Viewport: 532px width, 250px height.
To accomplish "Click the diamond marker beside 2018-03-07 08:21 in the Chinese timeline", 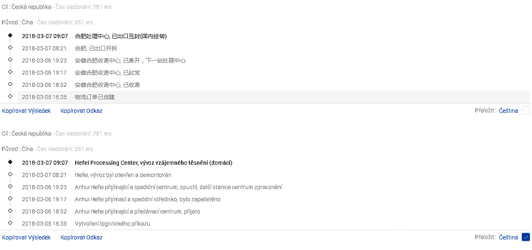I will pyautogui.click(x=10, y=48).
